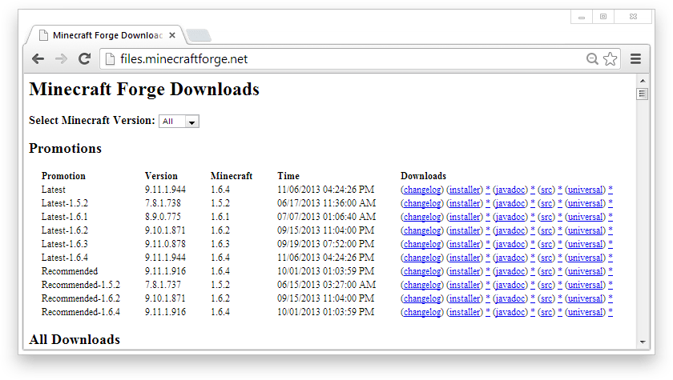Click installer link in the Latest row
This screenshot has width=673, height=380.
465,190
